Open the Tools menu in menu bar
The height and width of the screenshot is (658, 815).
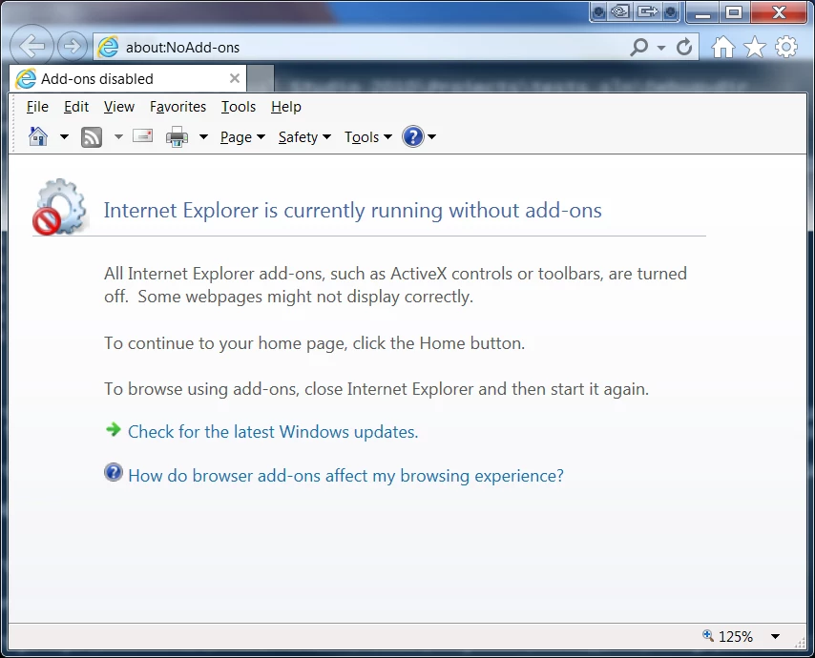click(x=239, y=107)
